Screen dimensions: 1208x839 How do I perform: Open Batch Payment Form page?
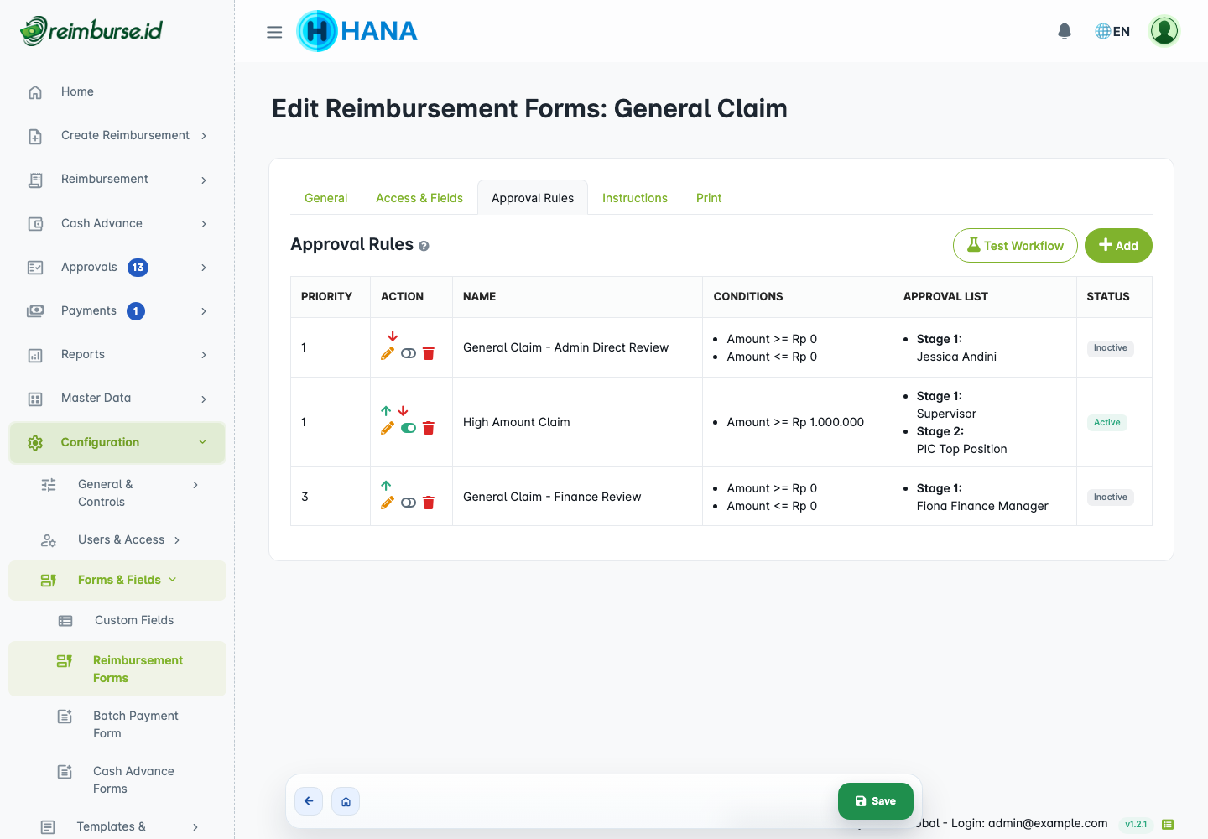click(x=117, y=724)
